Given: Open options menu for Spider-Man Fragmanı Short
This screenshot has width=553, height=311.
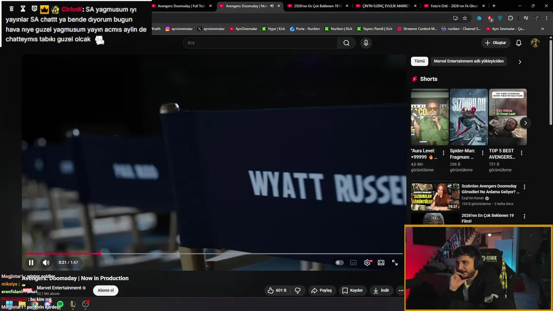Looking at the screenshot, I should tap(483, 153).
